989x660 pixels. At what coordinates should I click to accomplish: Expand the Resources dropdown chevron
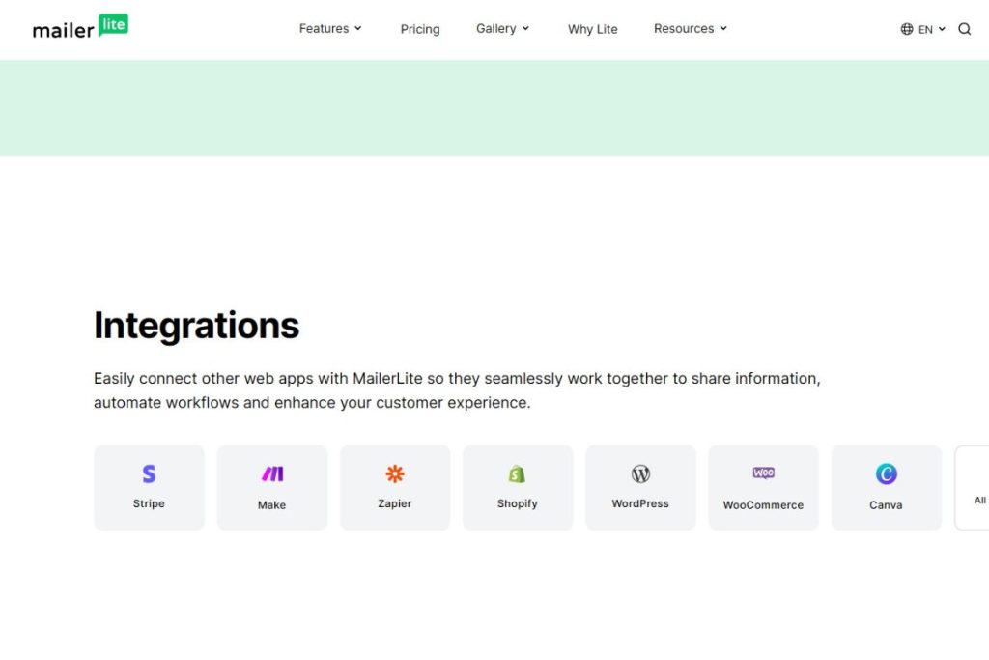click(723, 28)
